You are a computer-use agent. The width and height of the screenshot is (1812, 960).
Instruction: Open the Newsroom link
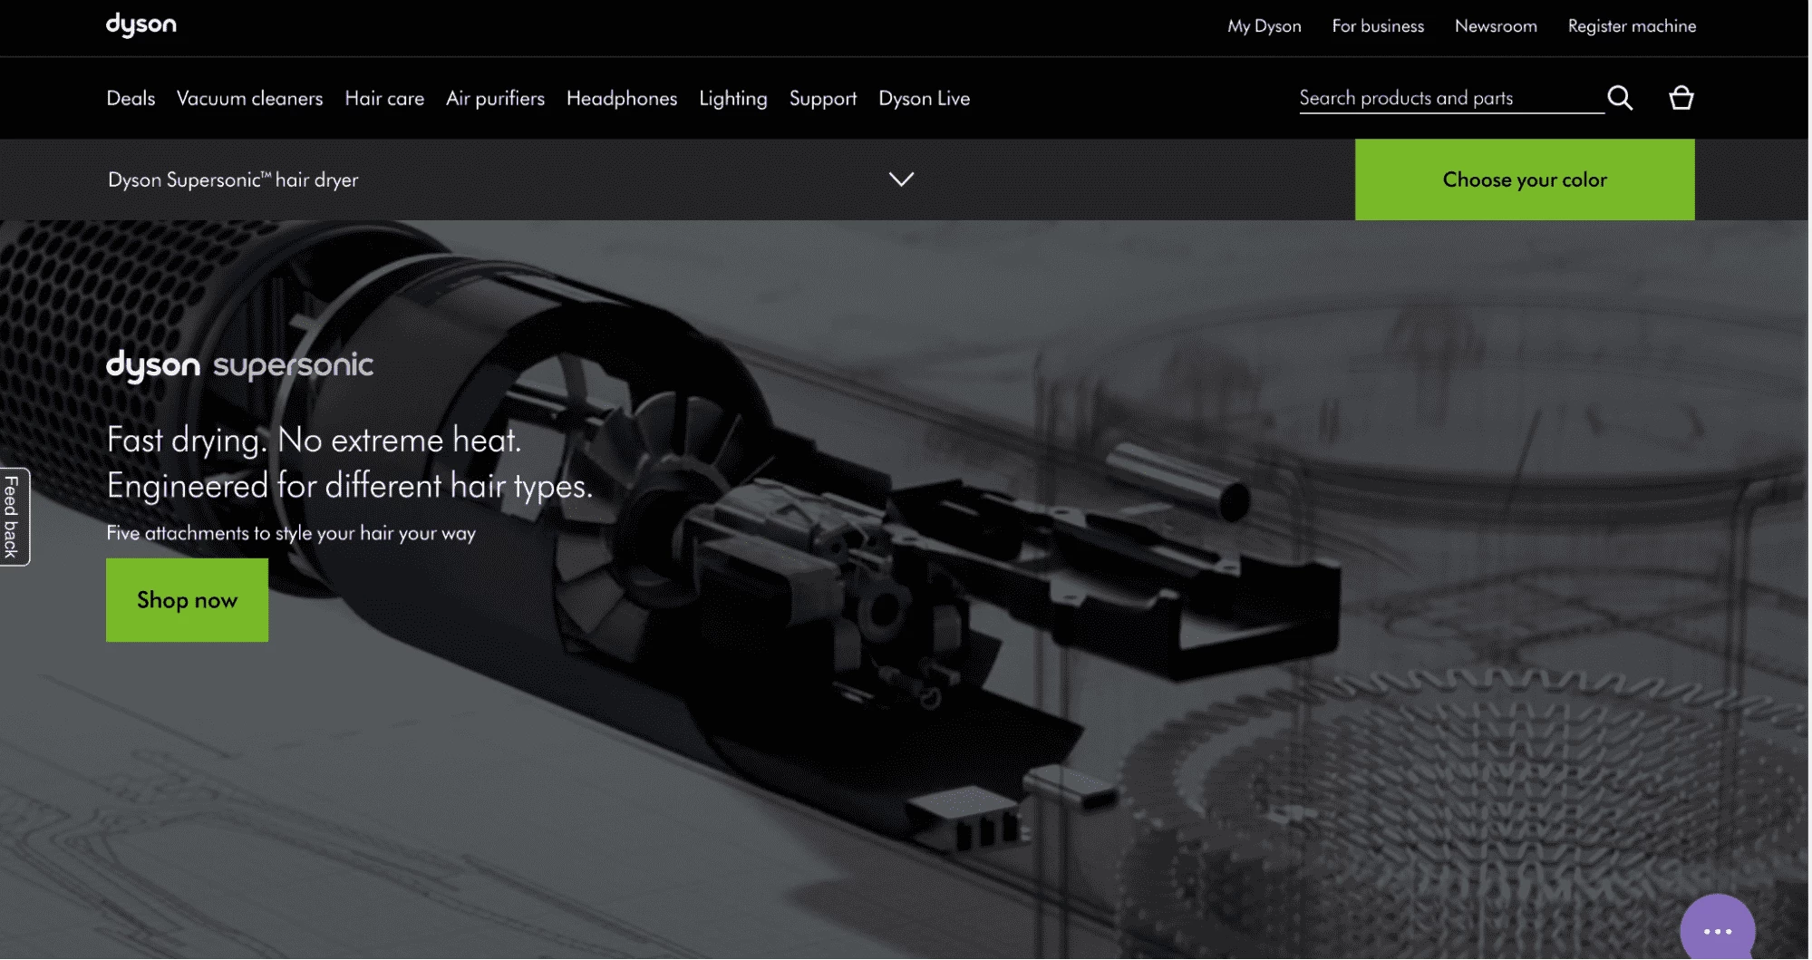[x=1496, y=26]
